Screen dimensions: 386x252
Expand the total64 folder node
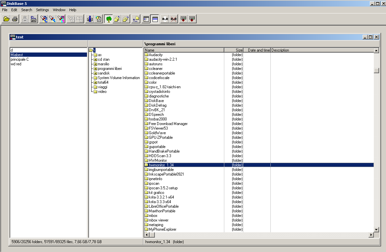95,82
